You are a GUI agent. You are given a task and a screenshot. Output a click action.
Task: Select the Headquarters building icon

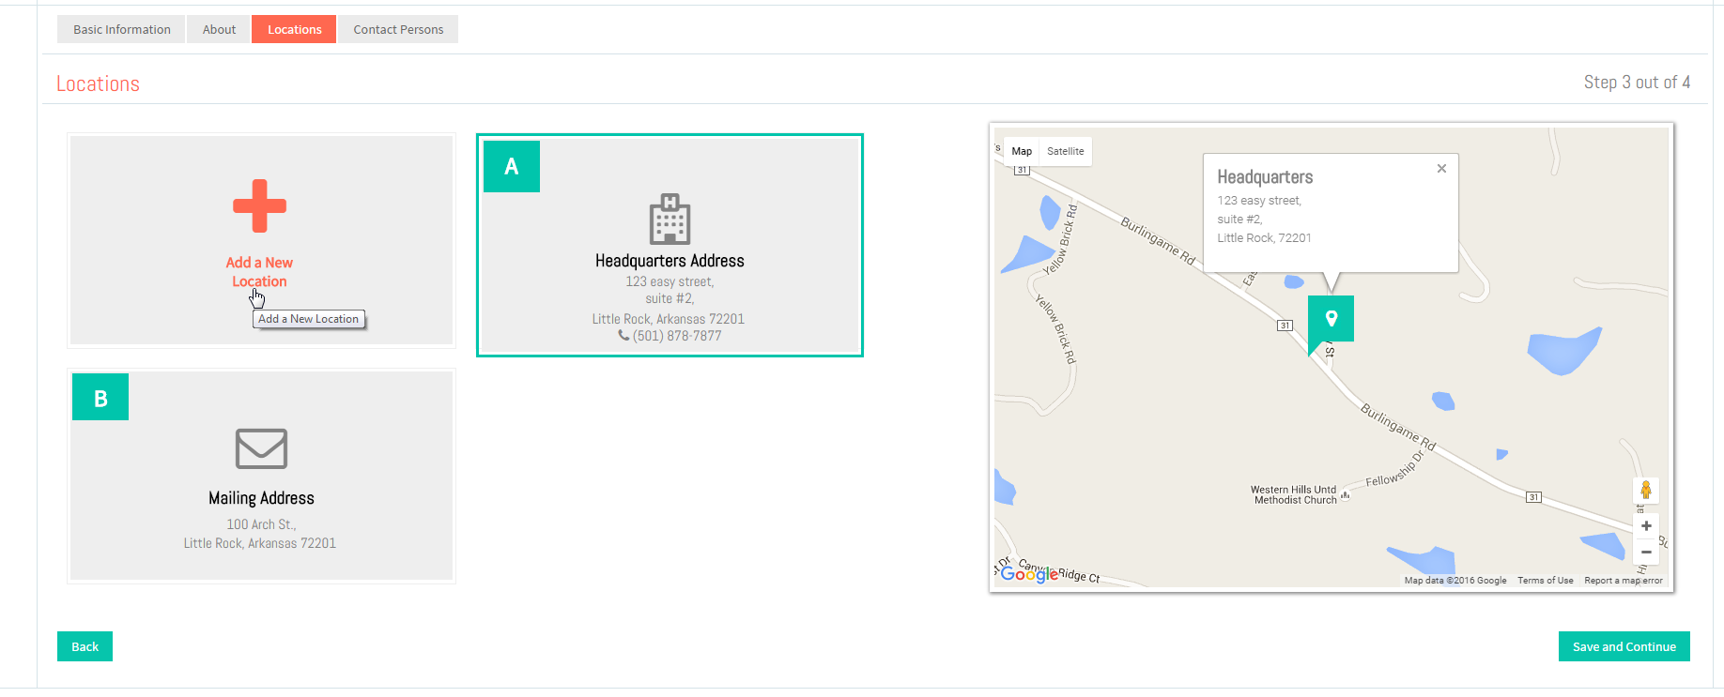click(670, 219)
